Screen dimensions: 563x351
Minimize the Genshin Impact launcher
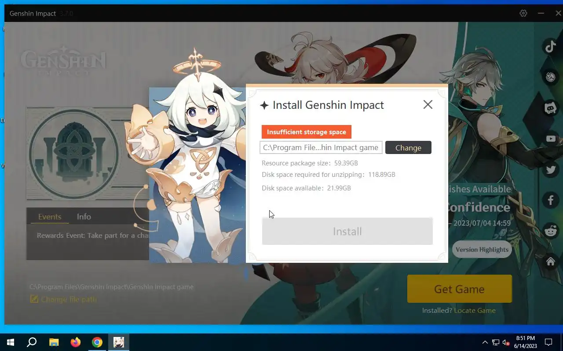coord(541,13)
